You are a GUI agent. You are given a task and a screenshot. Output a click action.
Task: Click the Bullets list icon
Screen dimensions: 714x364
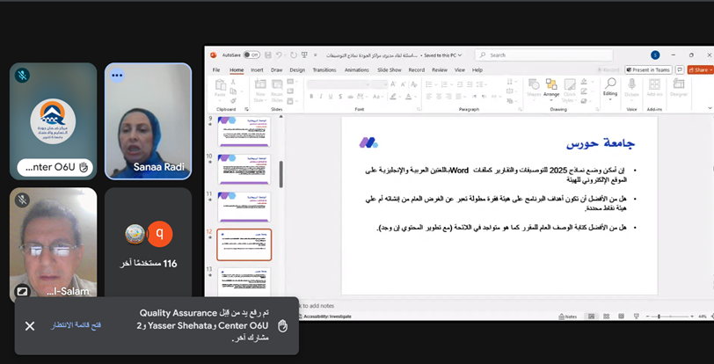click(x=430, y=84)
